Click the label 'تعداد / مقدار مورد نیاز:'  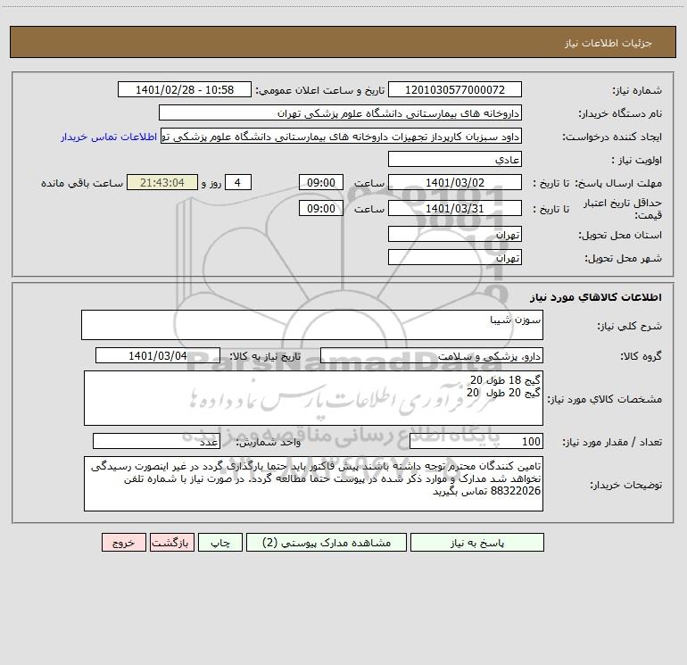coord(612,443)
